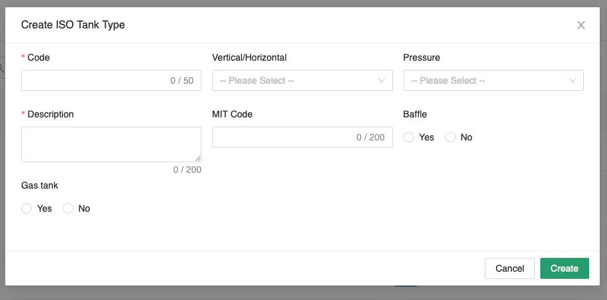Select Yes for Baffle

(x=409, y=137)
